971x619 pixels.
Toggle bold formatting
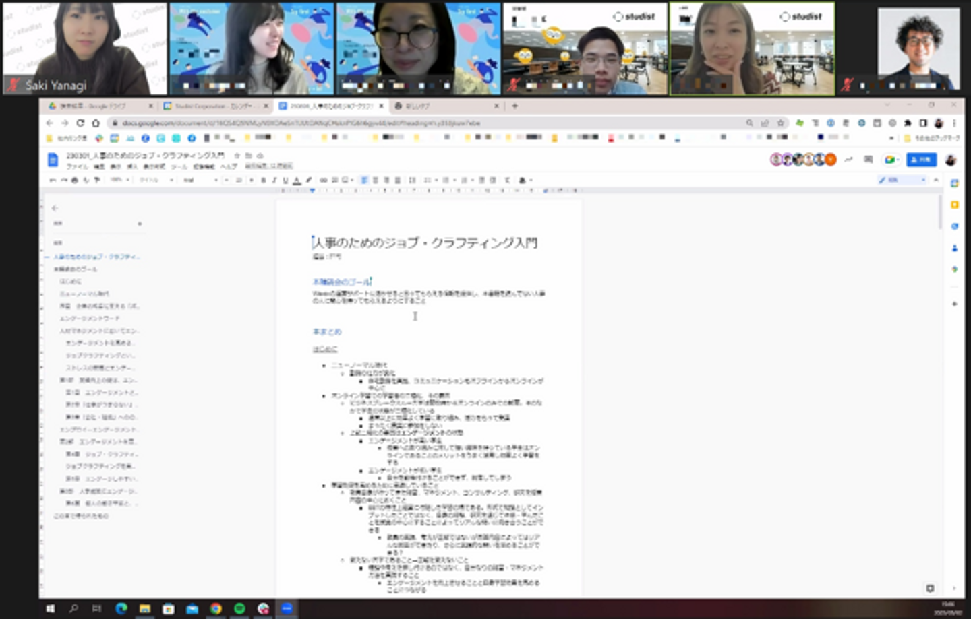263,181
